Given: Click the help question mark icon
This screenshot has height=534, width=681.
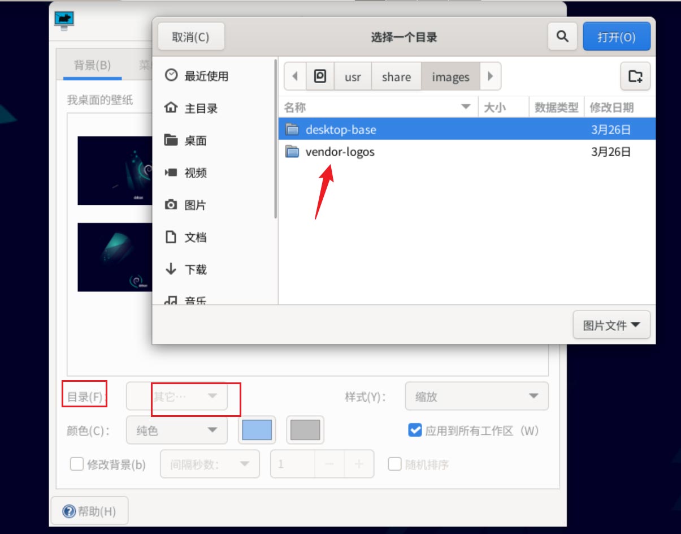Looking at the screenshot, I should coord(69,511).
